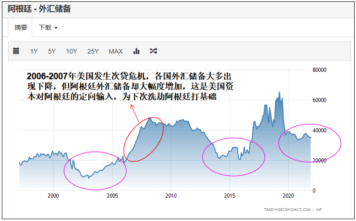The width and height of the screenshot is (356, 221).
Task: Choose the 10Y time span
Action: [x=71, y=51]
